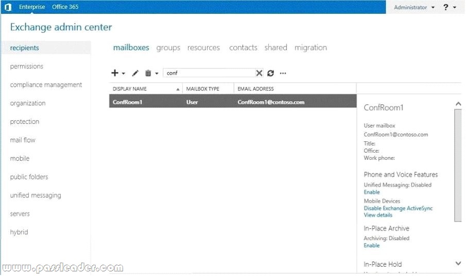Screen dimensions: 466x276
Task: Click the User mailbox type cell
Action: tap(192, 102)
